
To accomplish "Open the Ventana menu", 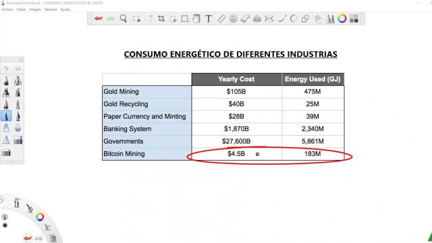I will click(51, 9).
